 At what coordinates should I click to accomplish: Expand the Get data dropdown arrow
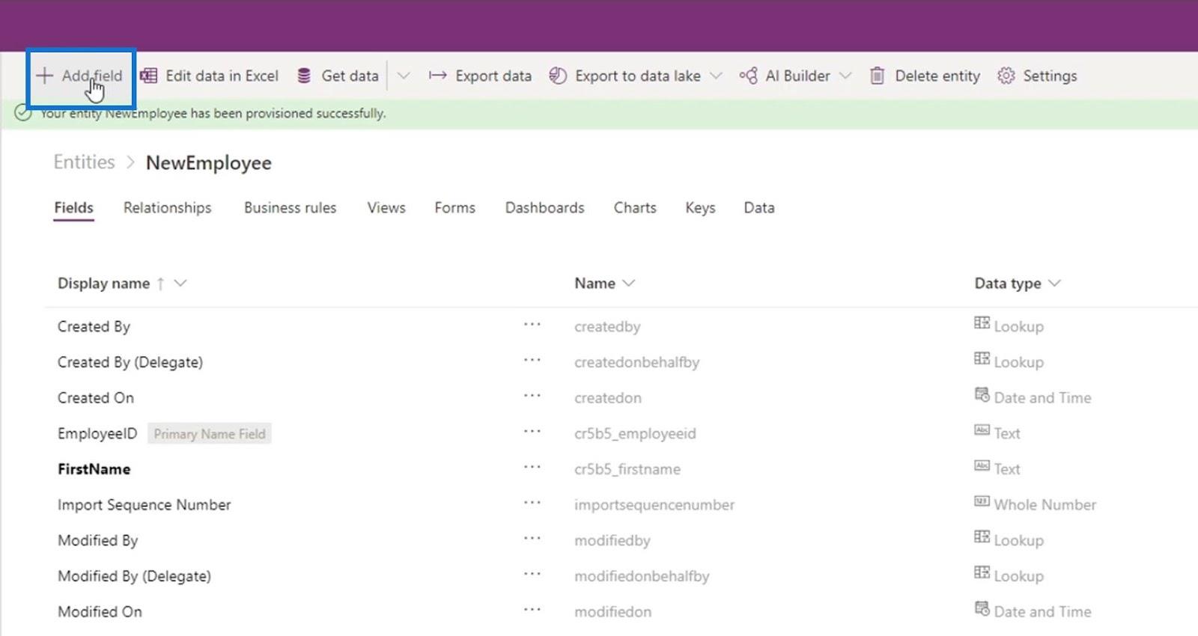click(x=404, y=76)
